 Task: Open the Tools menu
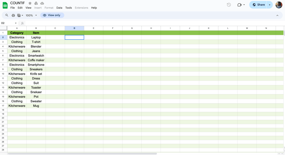(68, 8)
